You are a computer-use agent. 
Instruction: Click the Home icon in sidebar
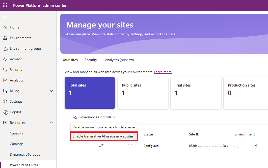(5, 27)
